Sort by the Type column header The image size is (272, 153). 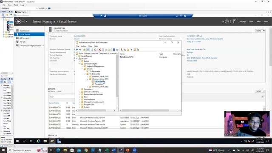(x=161, y=54)
